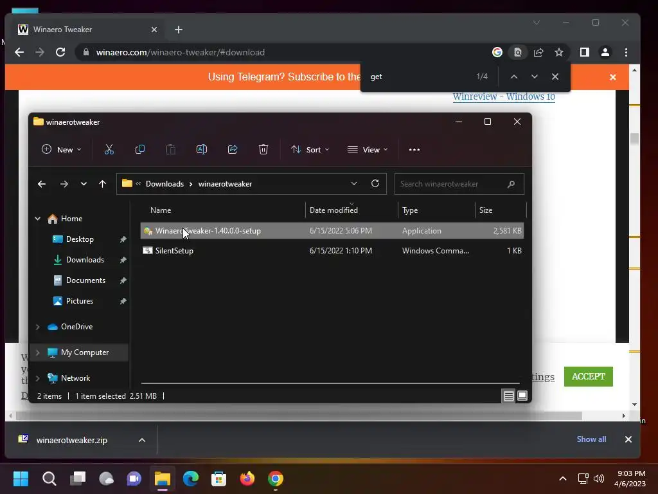Refresh the winaerotweaker folder view
This screenshot has height=494, width=658.
coord(375,183)
